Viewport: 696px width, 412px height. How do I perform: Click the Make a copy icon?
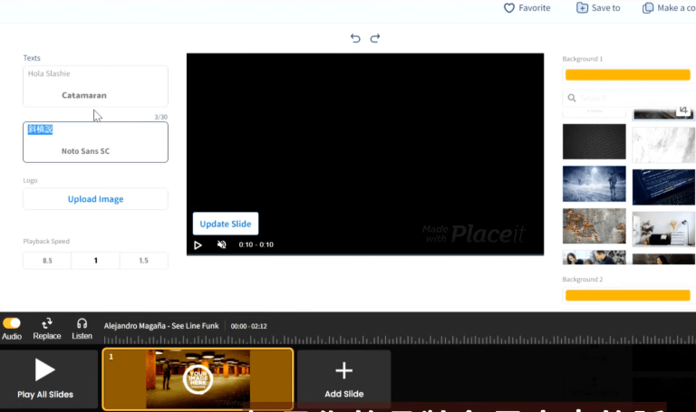[x=648, y=8]
